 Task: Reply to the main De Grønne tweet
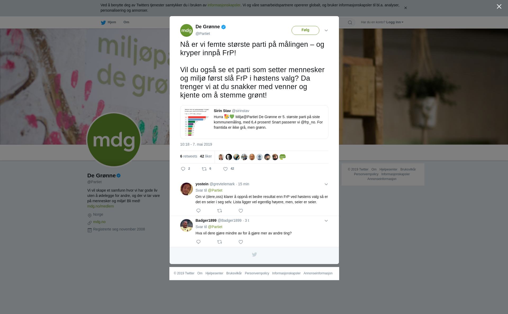tap(183, 169)
